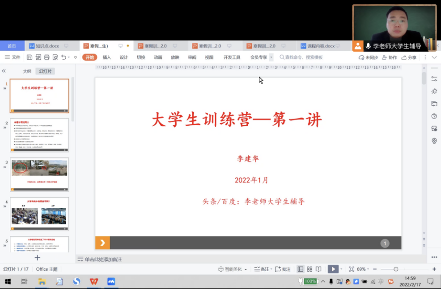Add a new slide with plus button

(38, 258)
